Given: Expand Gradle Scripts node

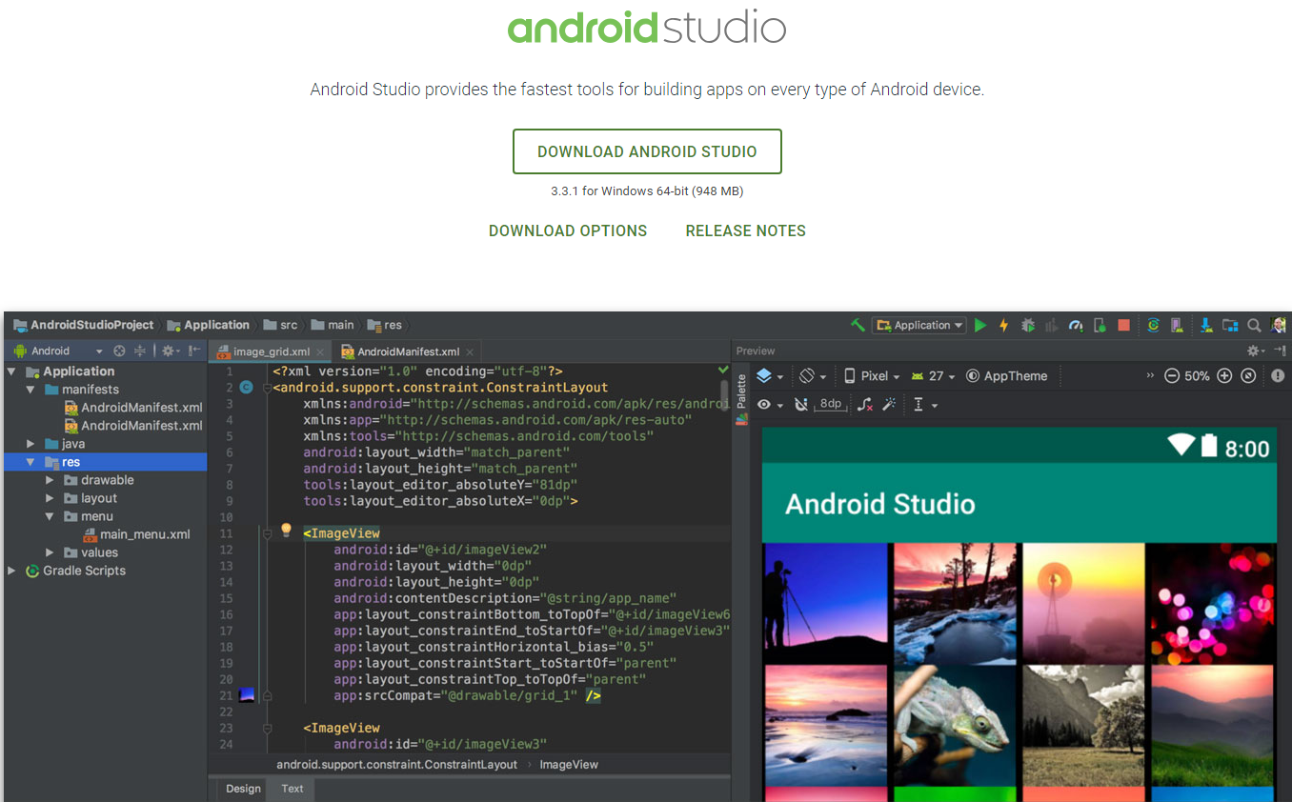Looking at the screenshot, I should coord(11,571).
